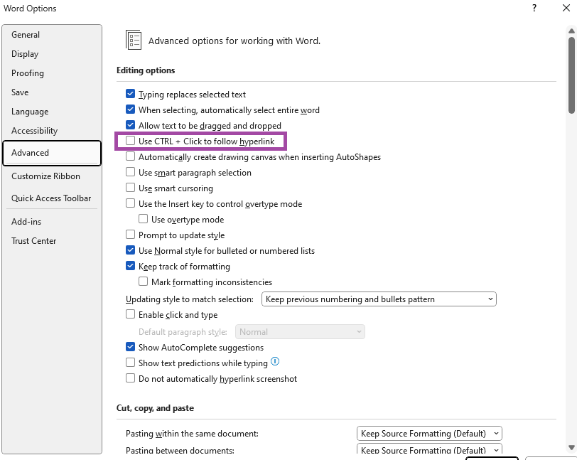The width and height of the screenshot is (577, 460).
Task: Toggle Allow text to be dragged and dropped
Action: [130, 125]
